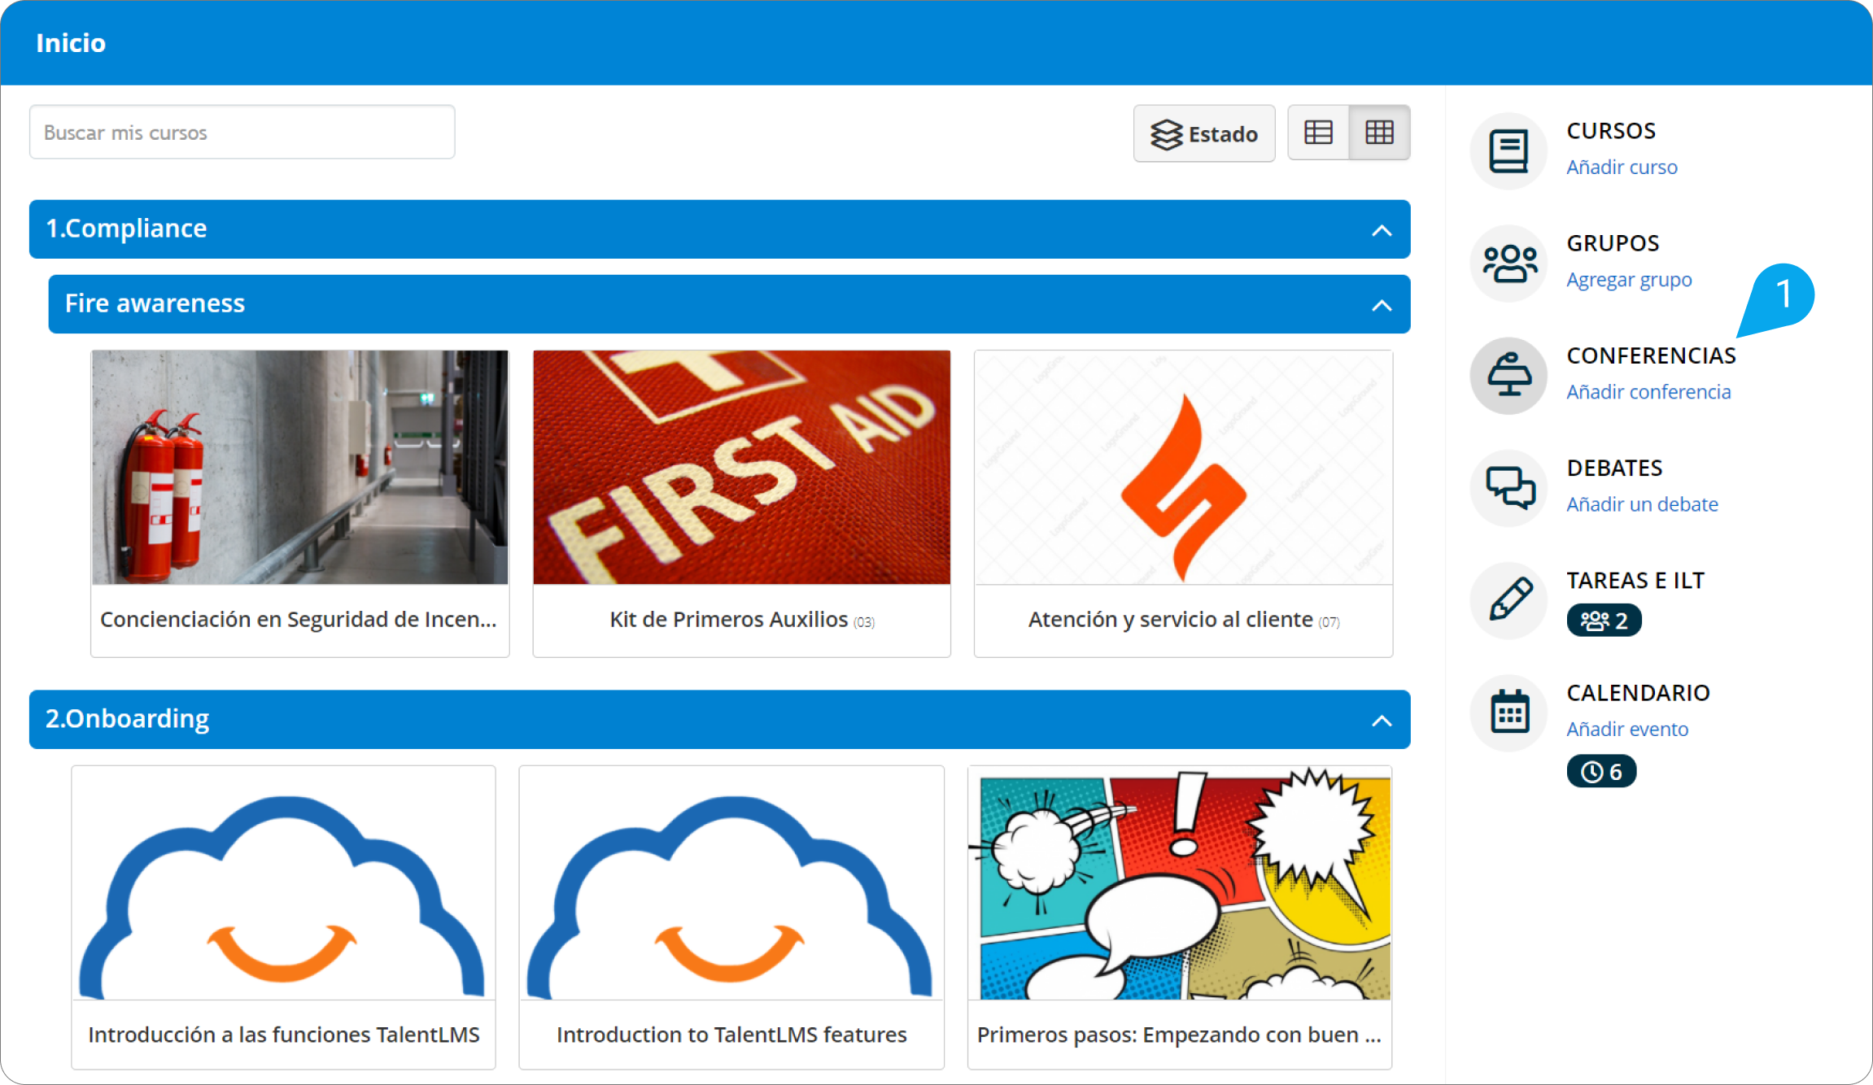Open Introducción a las funciones TalentLMS thumbnail
Screen dimensions: 1873x1085
click(x=283, y=883)
